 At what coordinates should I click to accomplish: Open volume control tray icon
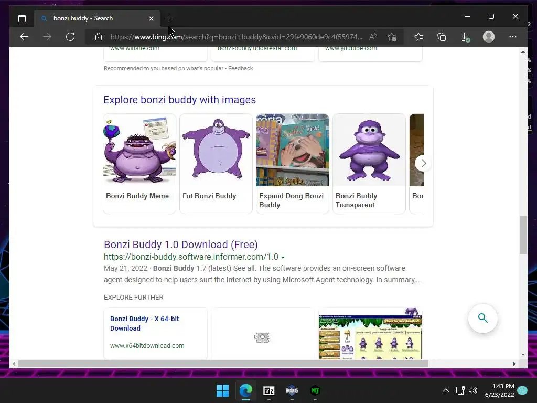click(473, 390)
